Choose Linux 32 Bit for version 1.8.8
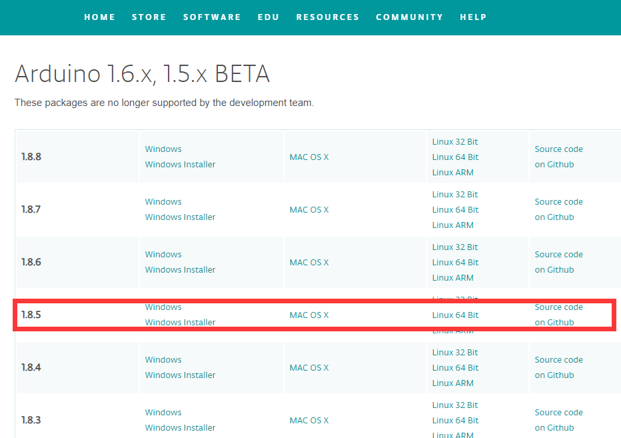 tap(454, 142)
